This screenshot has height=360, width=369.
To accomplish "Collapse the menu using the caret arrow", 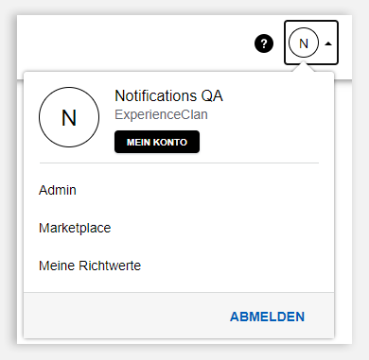I will point(328,43).
